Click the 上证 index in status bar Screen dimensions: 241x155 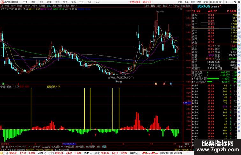tap(6, 153)
